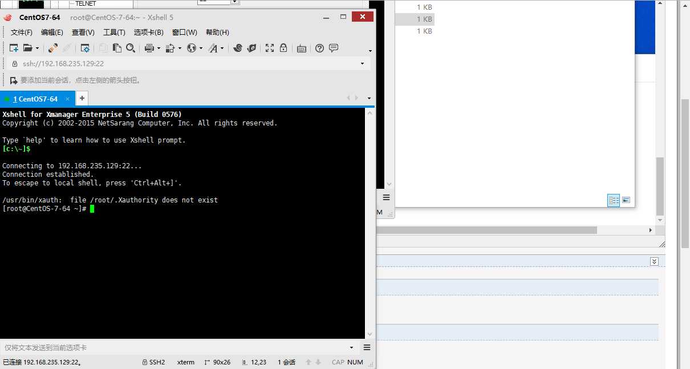
Task: Expand the font dropdown arrow
Action: click(x=222, y=48)
